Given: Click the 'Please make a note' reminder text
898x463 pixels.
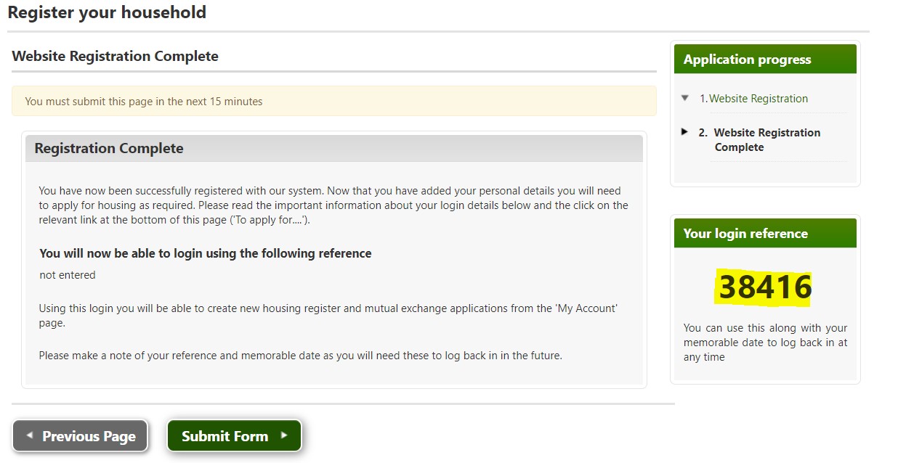Looking at the screenshot, I should point(300,356).
